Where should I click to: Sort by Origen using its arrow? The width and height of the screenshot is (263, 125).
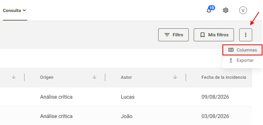coord(95,77)
